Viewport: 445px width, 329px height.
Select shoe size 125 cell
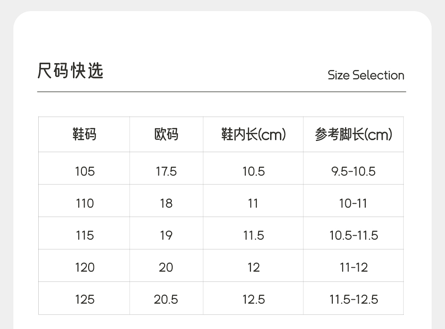pos(85,299)
